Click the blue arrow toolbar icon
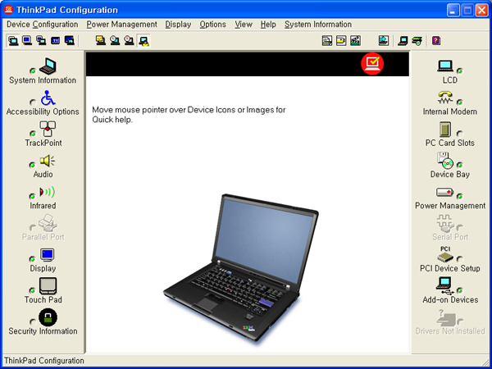Image resolution: width=492 pixels, height=369 pixels. [x=384, y=40]
